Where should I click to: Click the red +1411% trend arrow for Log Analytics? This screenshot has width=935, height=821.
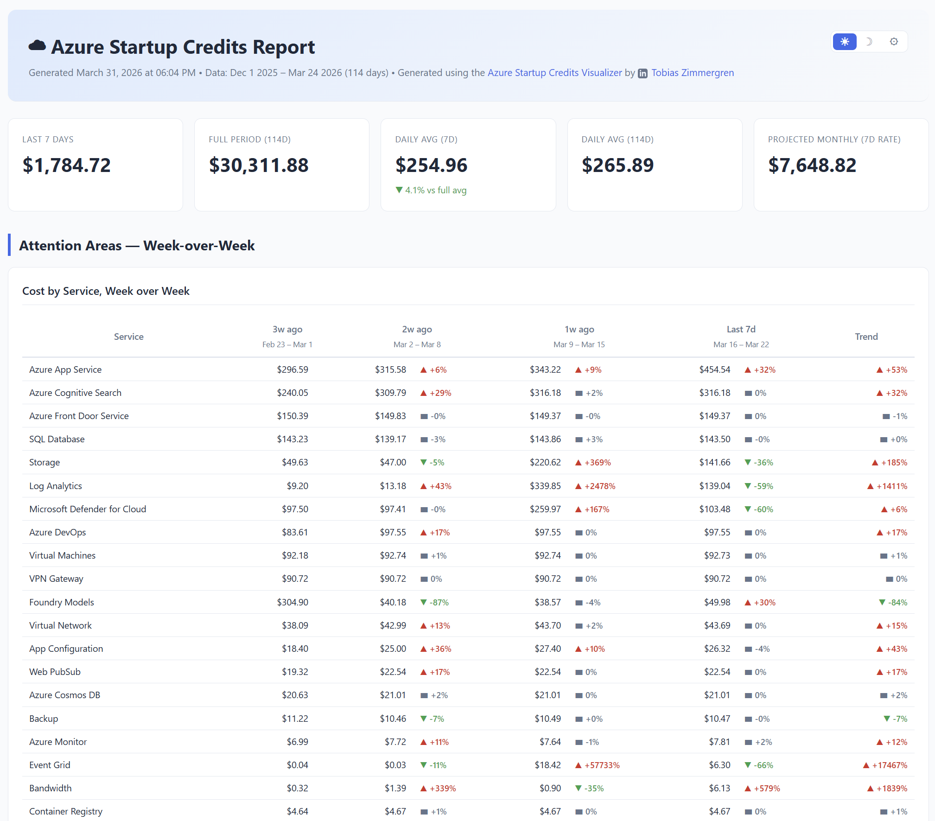[870, 486]
